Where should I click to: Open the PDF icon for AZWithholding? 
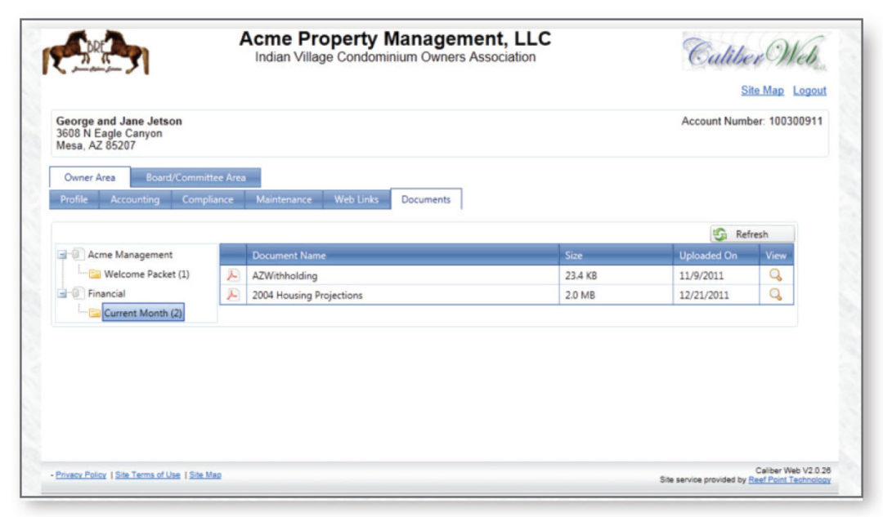231,276
